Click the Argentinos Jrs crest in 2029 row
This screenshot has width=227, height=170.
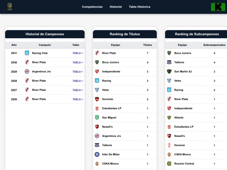(x=27, y=71)
